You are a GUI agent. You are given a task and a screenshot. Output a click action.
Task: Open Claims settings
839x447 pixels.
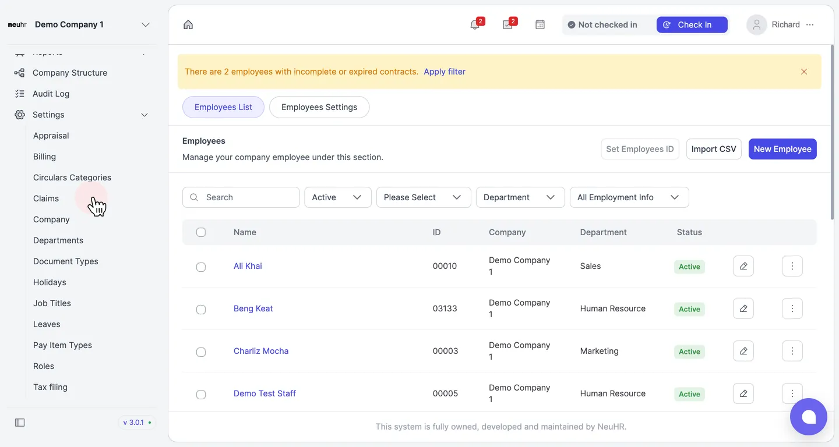pos(46,198)
